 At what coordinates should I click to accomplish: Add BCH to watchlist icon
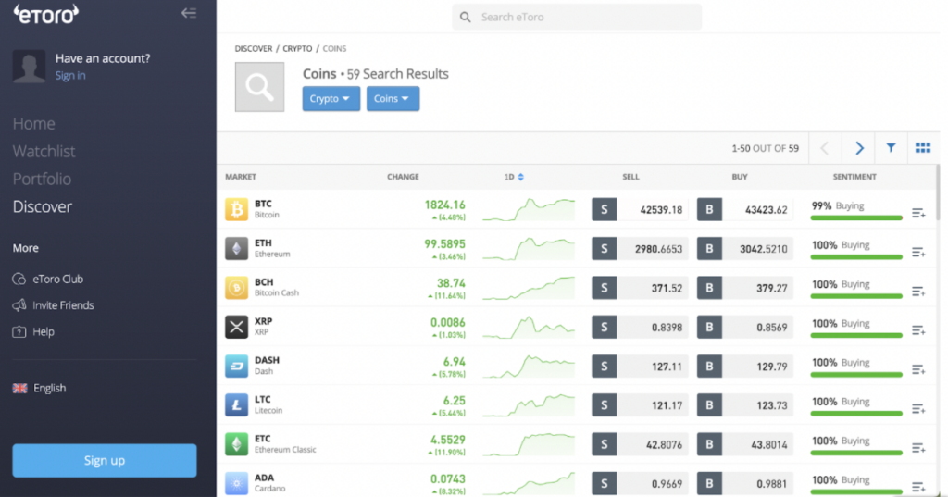click(x=918, y=292)
